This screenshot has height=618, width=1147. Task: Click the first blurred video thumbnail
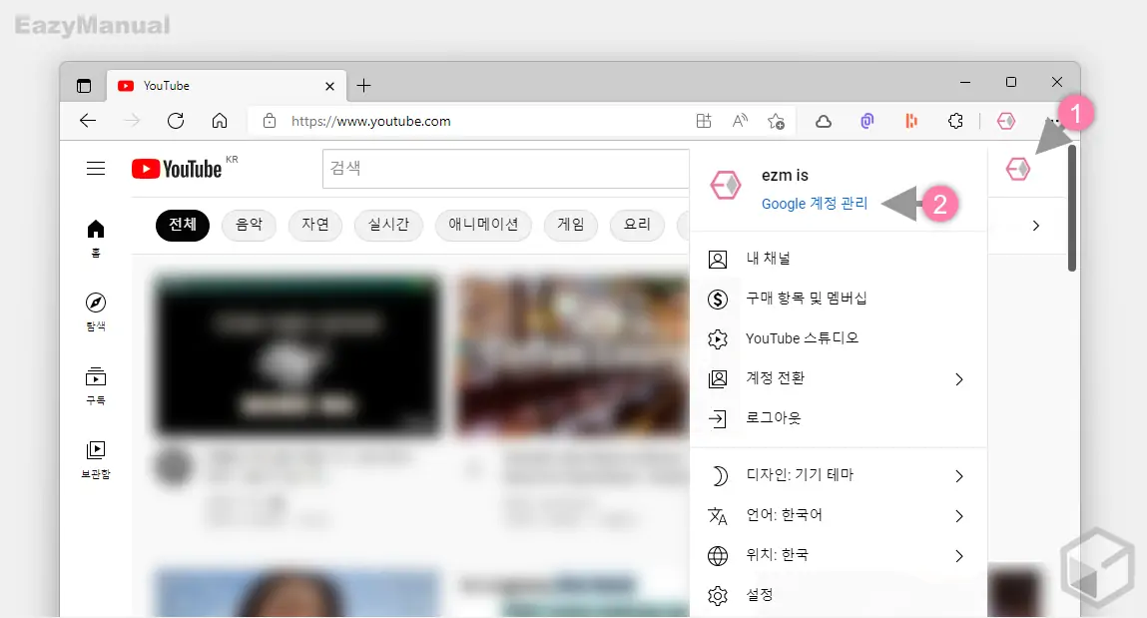(x=297, y=355)
